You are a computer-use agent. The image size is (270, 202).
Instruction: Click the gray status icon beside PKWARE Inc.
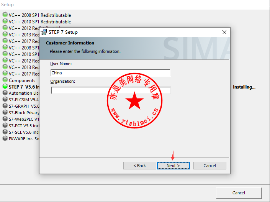point(5,138)
